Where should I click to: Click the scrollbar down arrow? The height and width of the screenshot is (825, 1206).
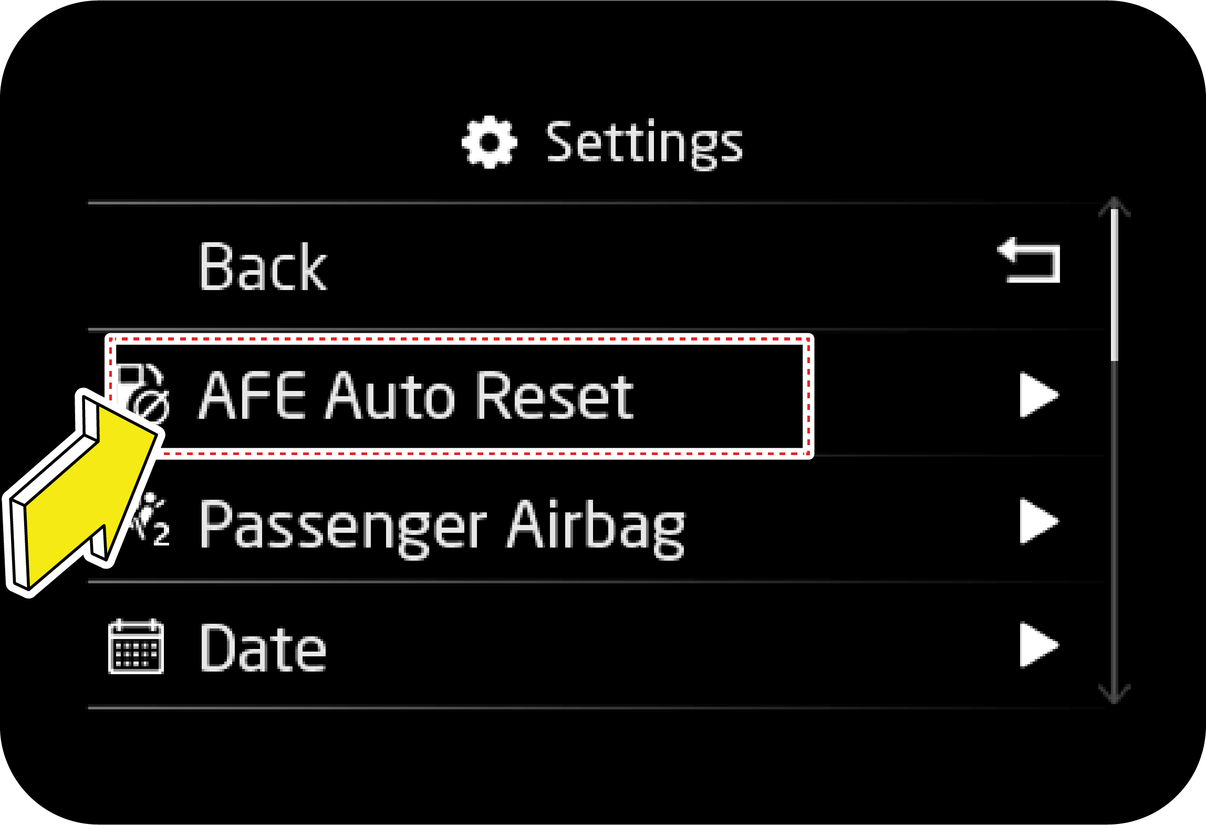[1114, 694]
